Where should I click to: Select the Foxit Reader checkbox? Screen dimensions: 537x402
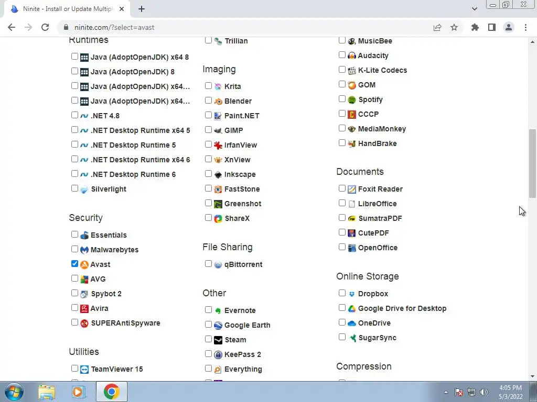pyautogui.click(x=342, y=188)
